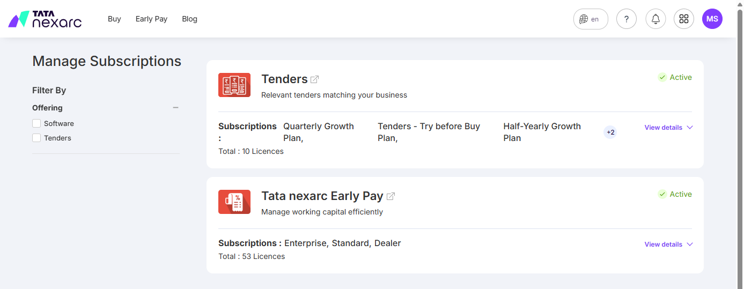Collapse the Offering filter section

click(175, 108)
